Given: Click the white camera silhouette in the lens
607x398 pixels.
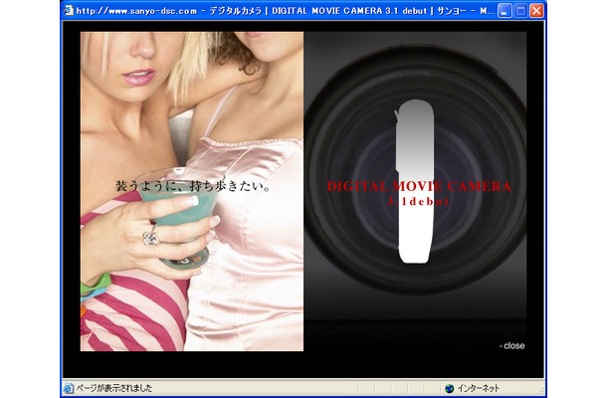Looking at the screenshot, I should click(414, 181).
